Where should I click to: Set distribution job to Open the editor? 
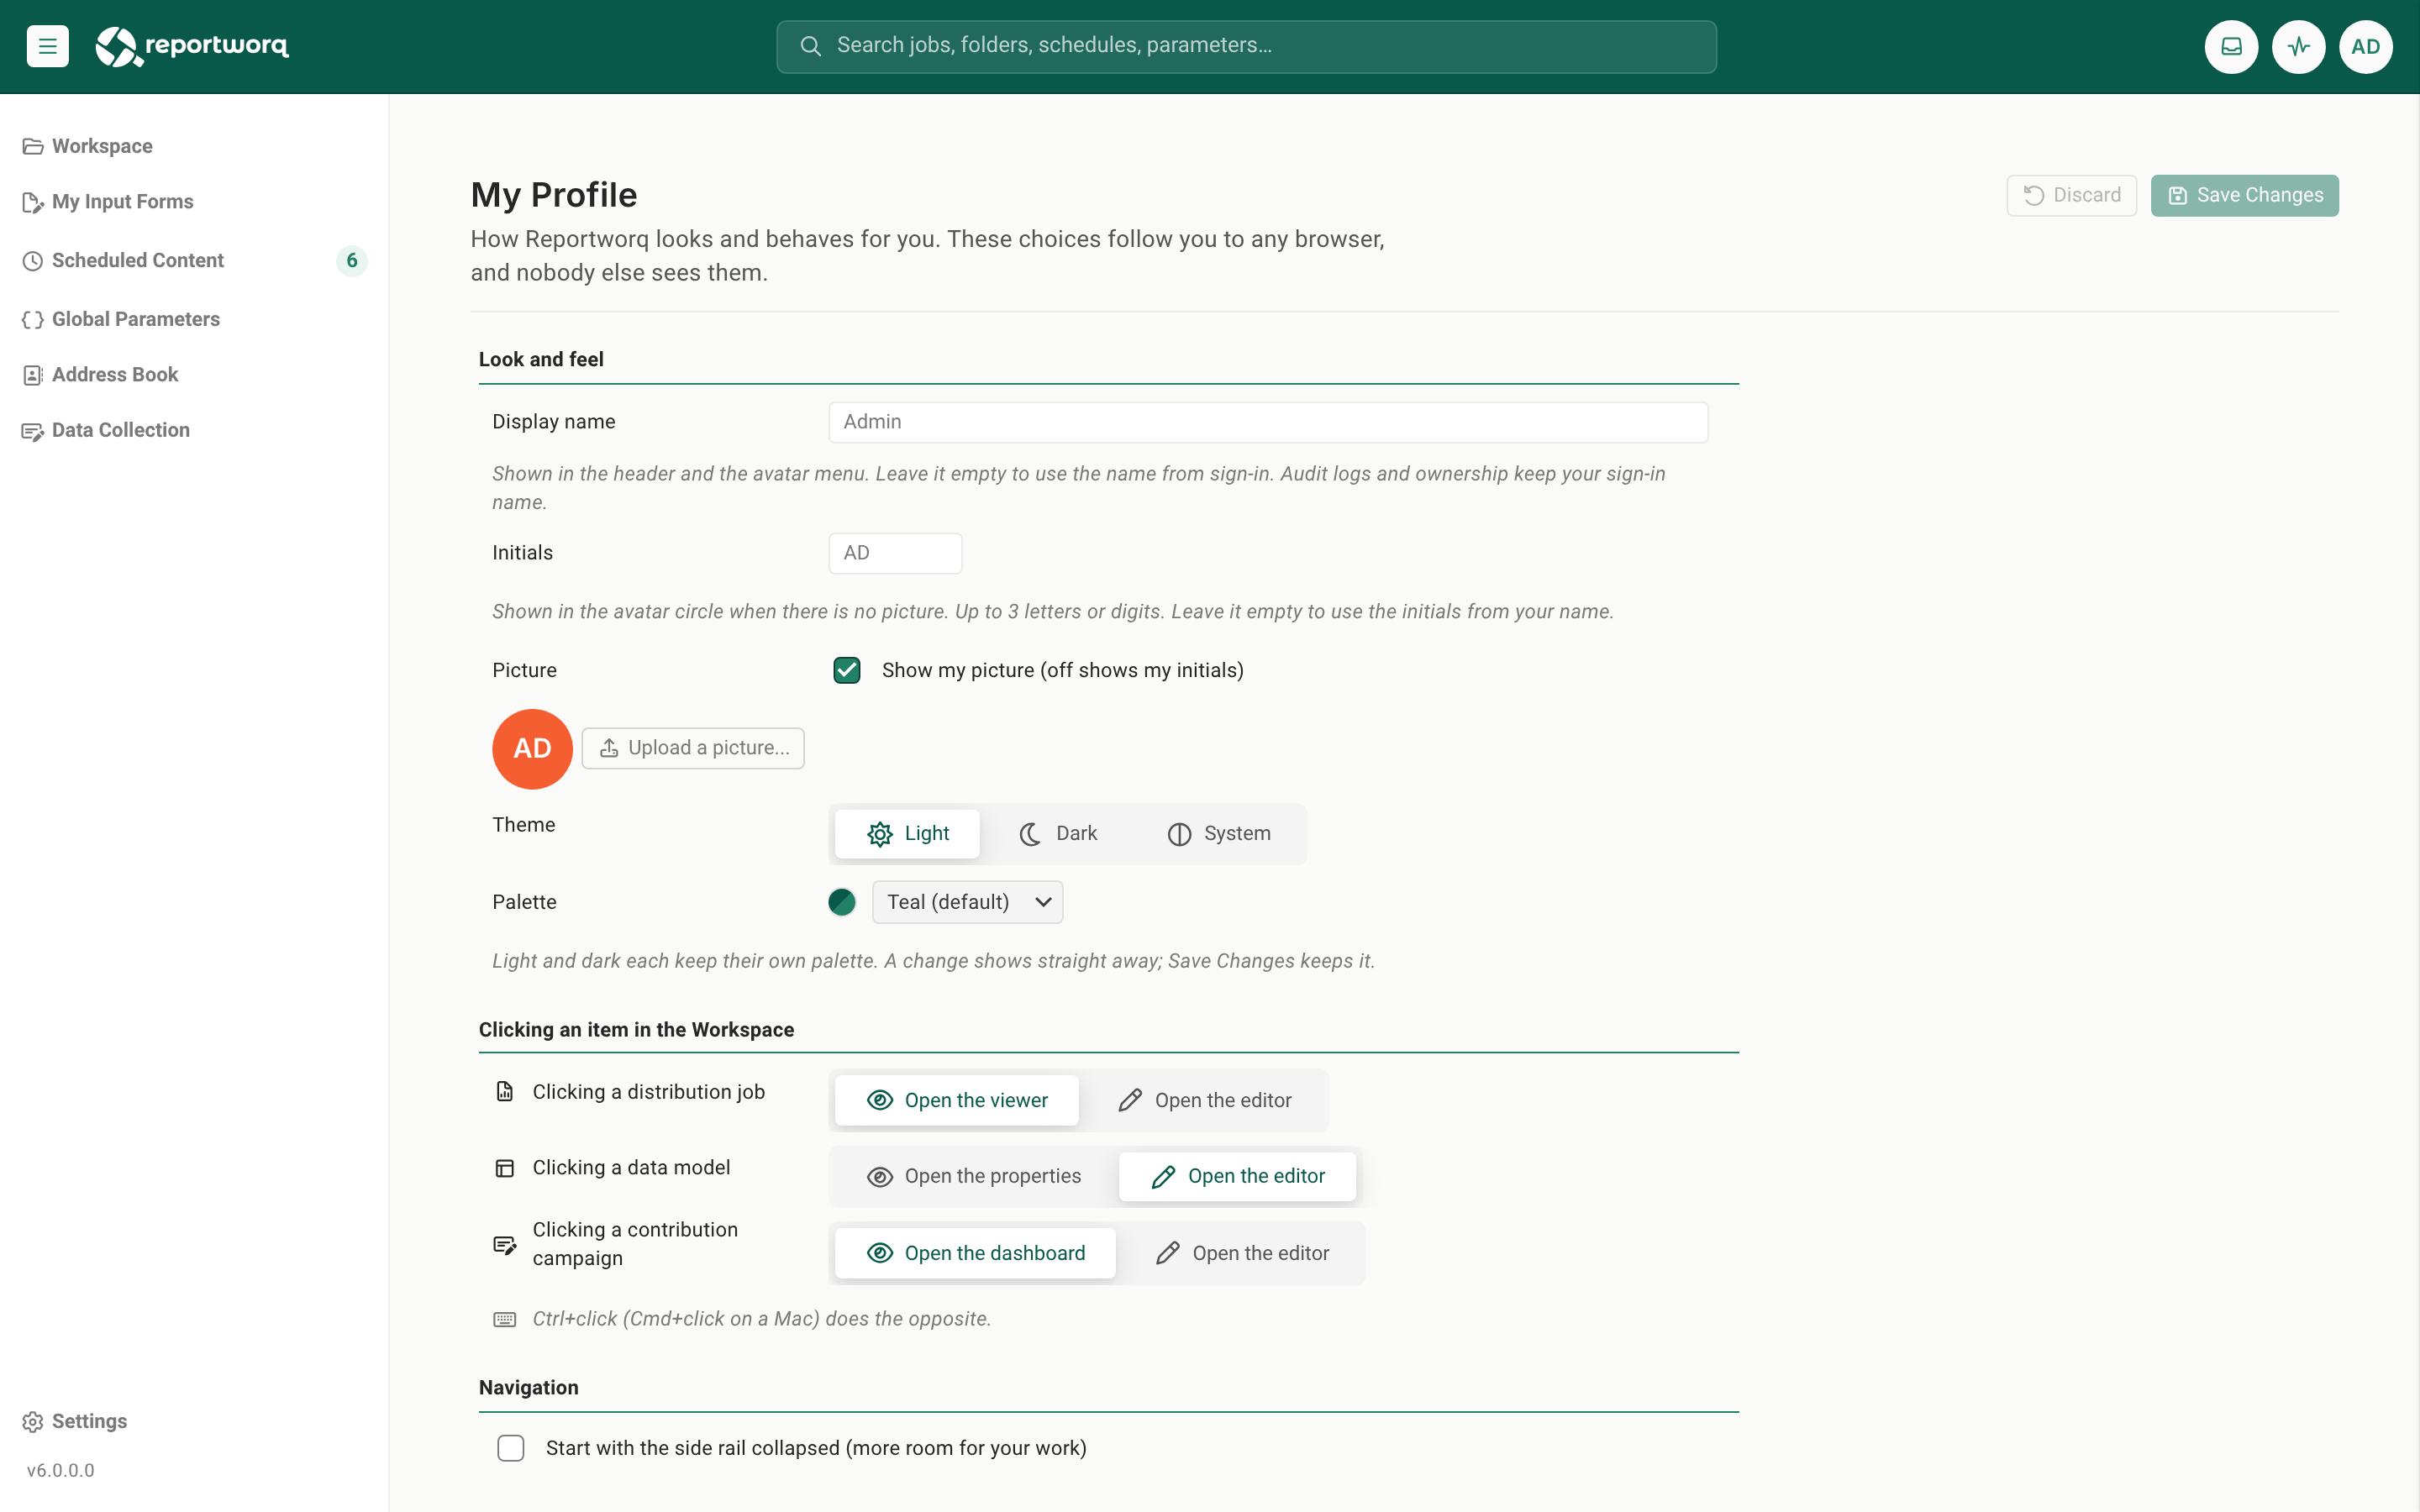coord(1205,1100)
